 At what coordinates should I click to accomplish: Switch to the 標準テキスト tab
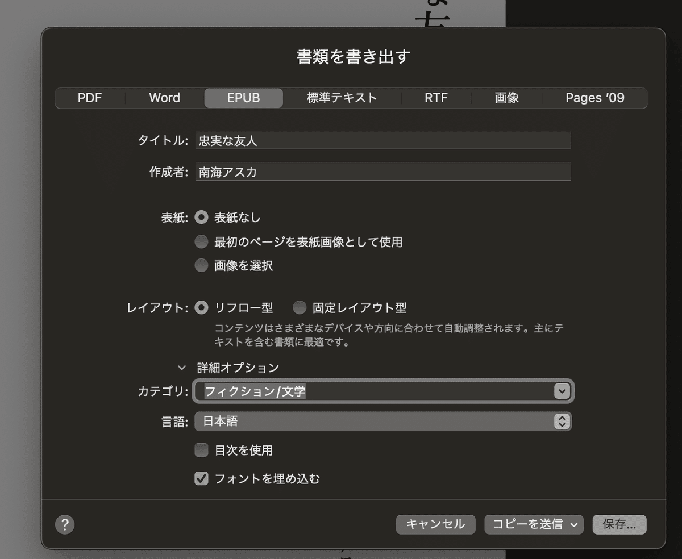tap(342, 98)
